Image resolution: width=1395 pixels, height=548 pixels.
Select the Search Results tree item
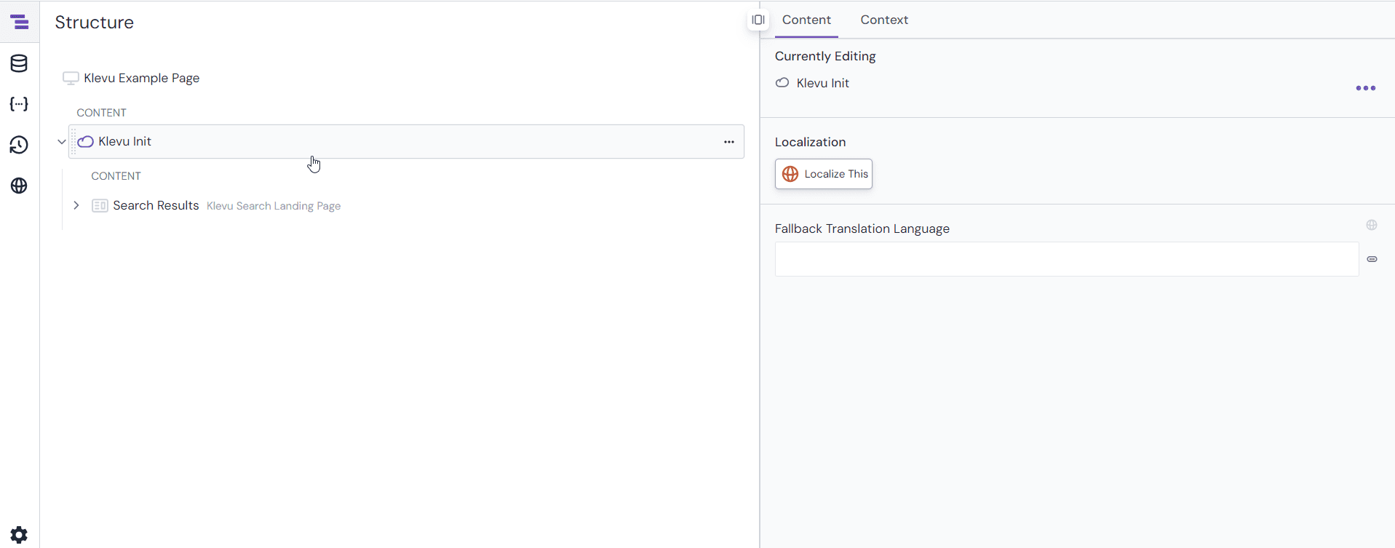(x=156, y=206)
